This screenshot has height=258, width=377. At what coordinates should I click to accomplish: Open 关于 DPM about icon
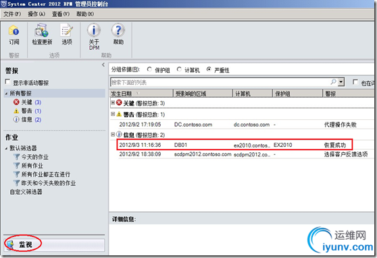pos(94,30)
